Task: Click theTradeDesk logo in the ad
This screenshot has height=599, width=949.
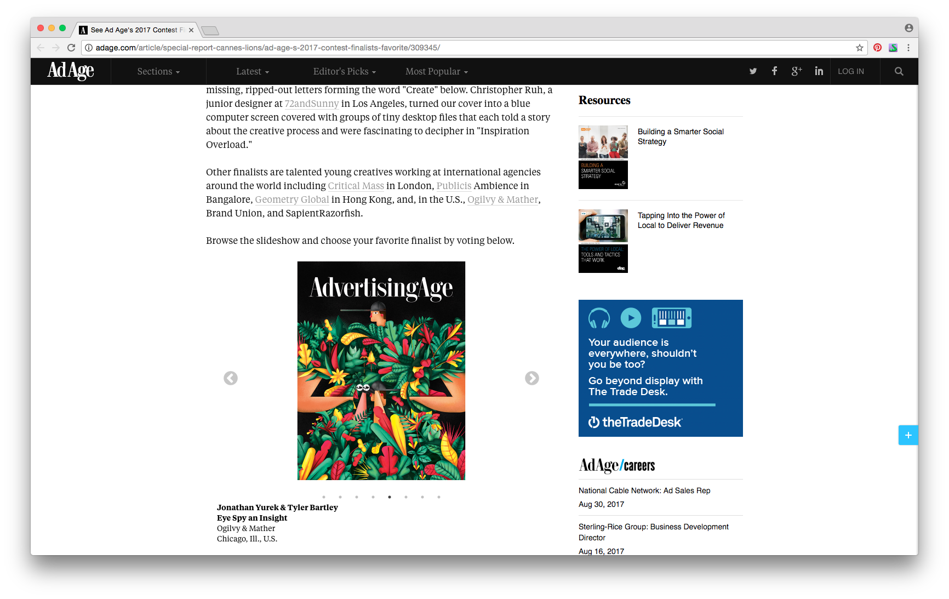Action: [x=635, y=422]
